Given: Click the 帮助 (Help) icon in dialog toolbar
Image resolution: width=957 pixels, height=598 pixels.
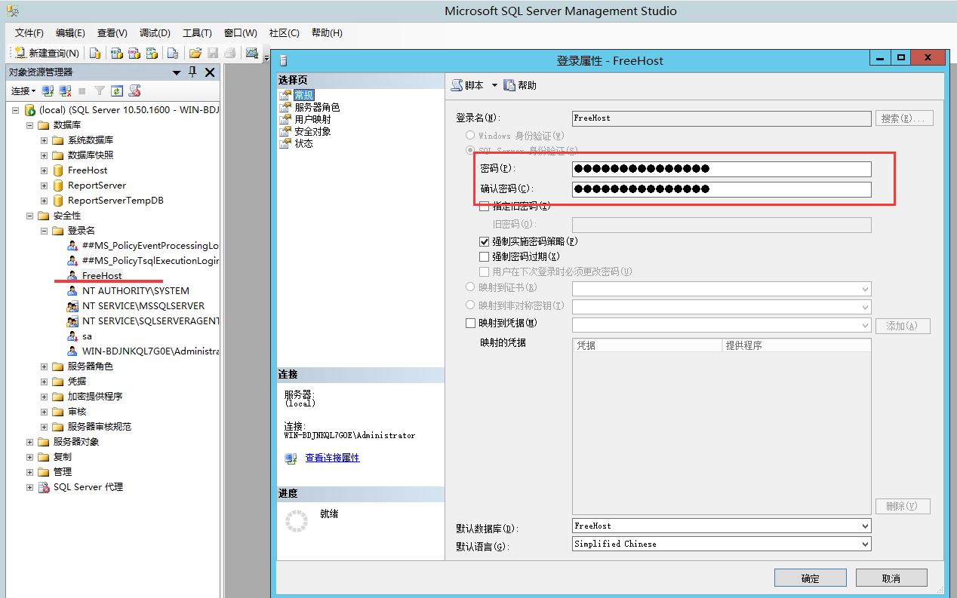Looking at the screenshot, I should [x=509, y=85].
